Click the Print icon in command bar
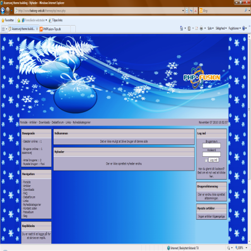 click(201, 28)
